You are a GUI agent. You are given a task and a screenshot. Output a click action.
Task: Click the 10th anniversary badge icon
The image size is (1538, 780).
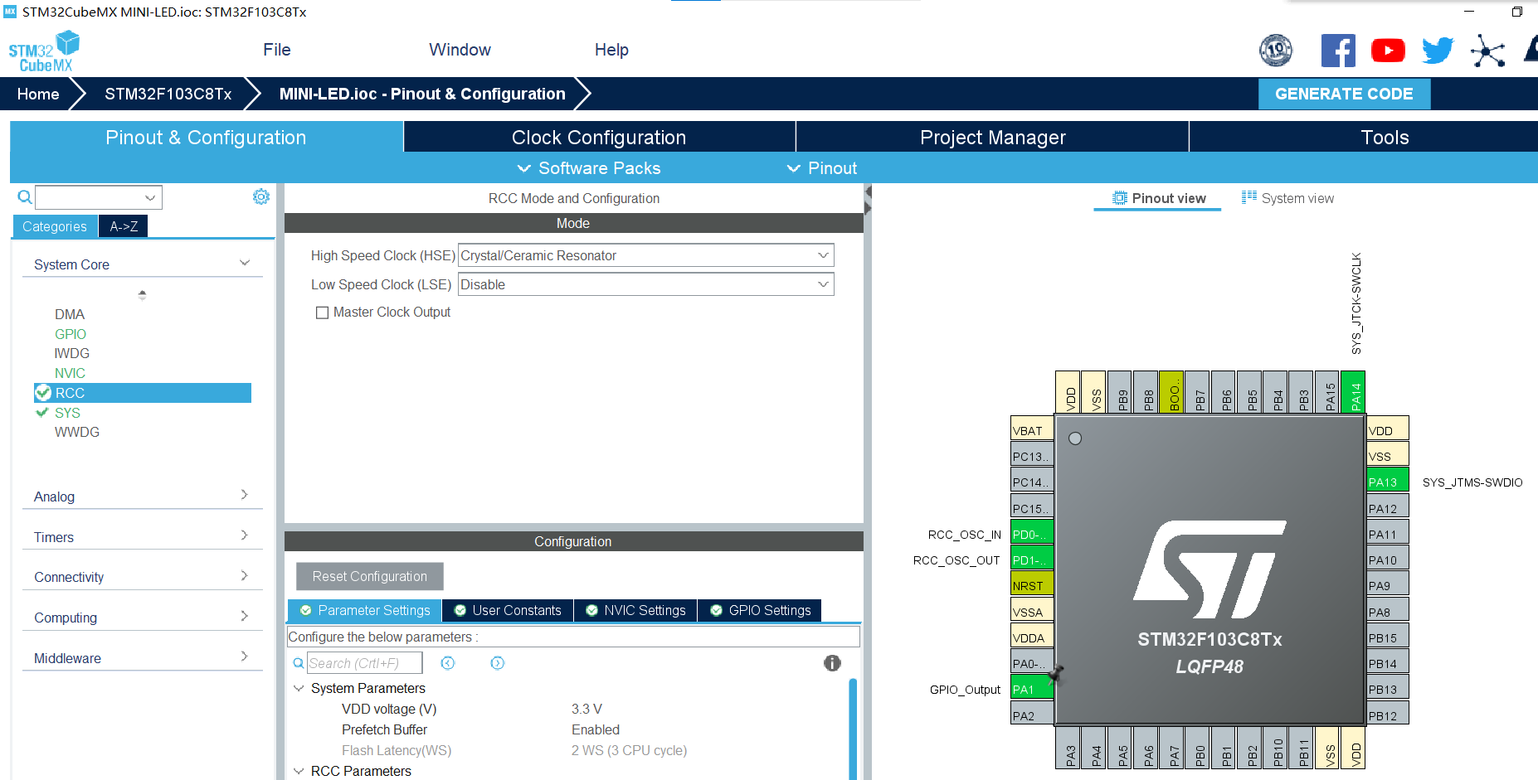pos(1276,51)
